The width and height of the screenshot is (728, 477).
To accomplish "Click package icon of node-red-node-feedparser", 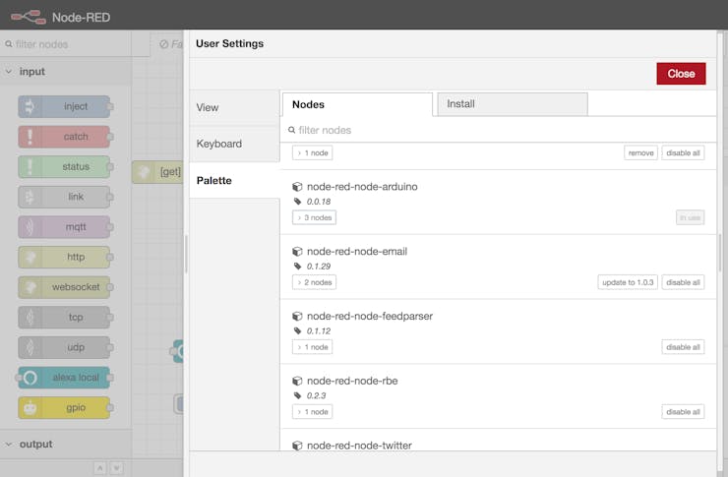I will [x=297, y=316].
